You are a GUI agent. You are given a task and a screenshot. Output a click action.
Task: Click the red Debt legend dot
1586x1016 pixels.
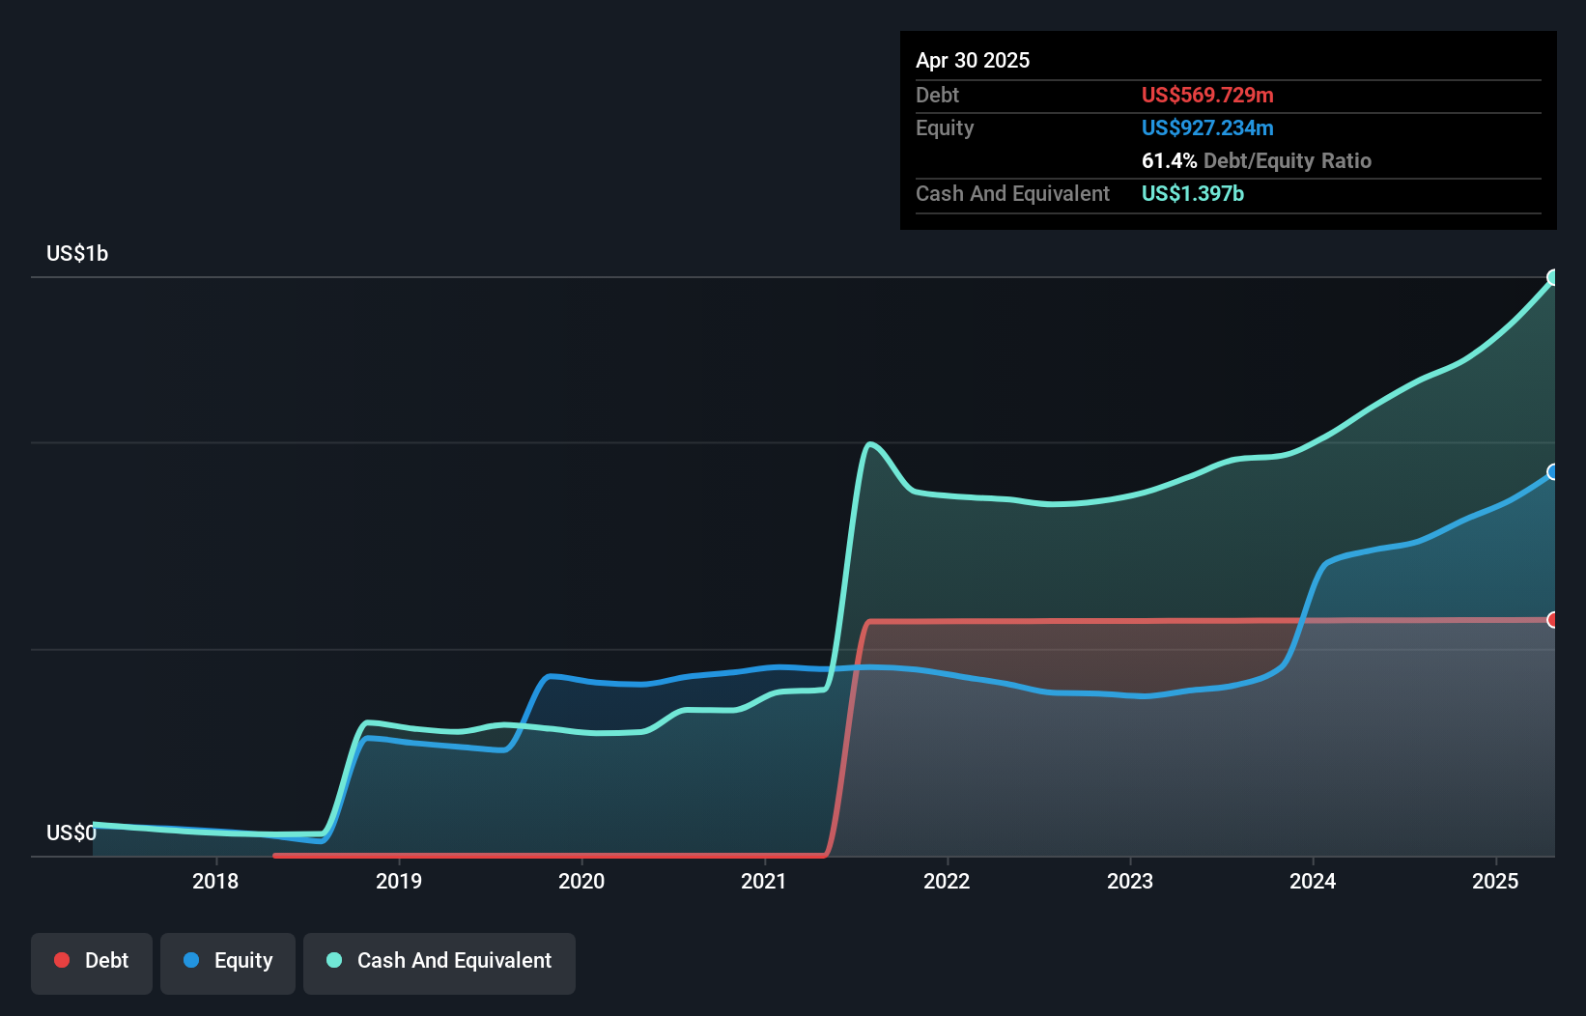point(62,960)
